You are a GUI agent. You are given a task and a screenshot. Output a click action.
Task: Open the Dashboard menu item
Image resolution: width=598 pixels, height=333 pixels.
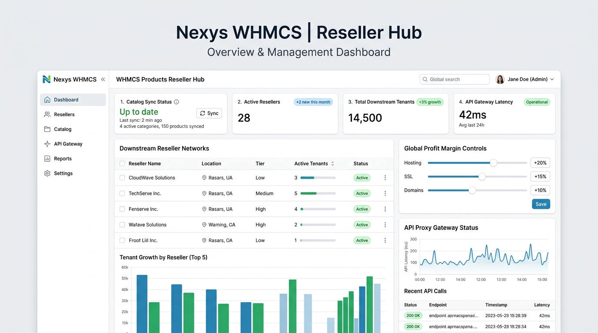click(x=73, y=100)
